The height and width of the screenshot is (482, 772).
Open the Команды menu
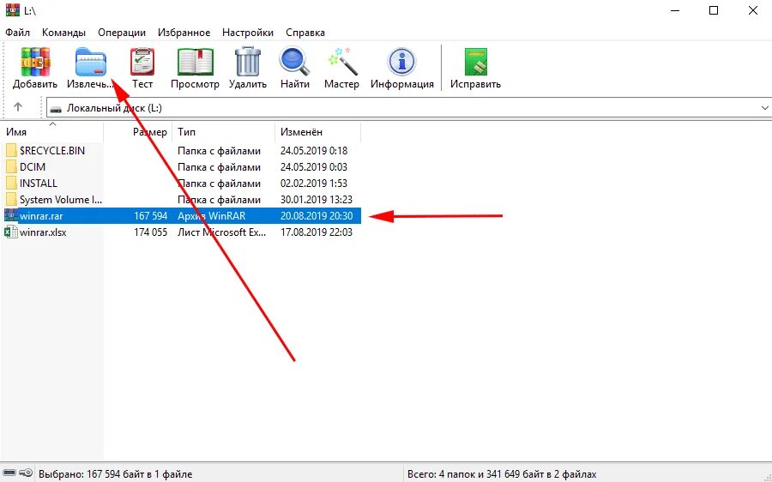click(64, 33)
